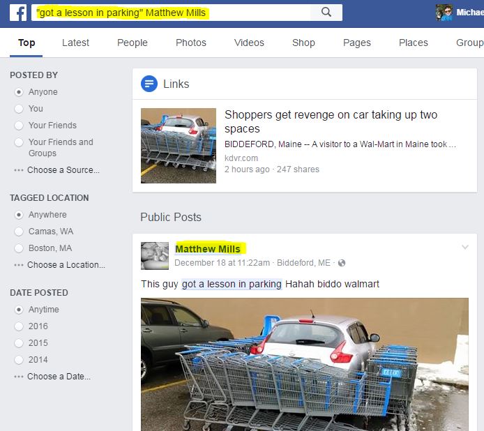
Task: Open Matthew Mills profile name link
Action: [208, 249]
